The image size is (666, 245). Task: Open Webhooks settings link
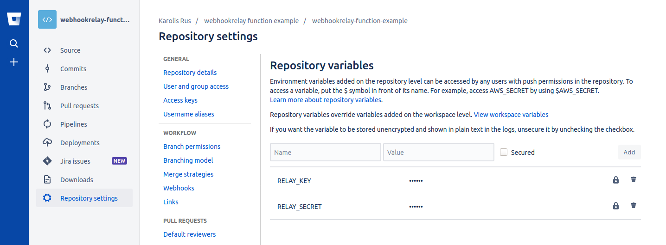[x=179, y=188]
